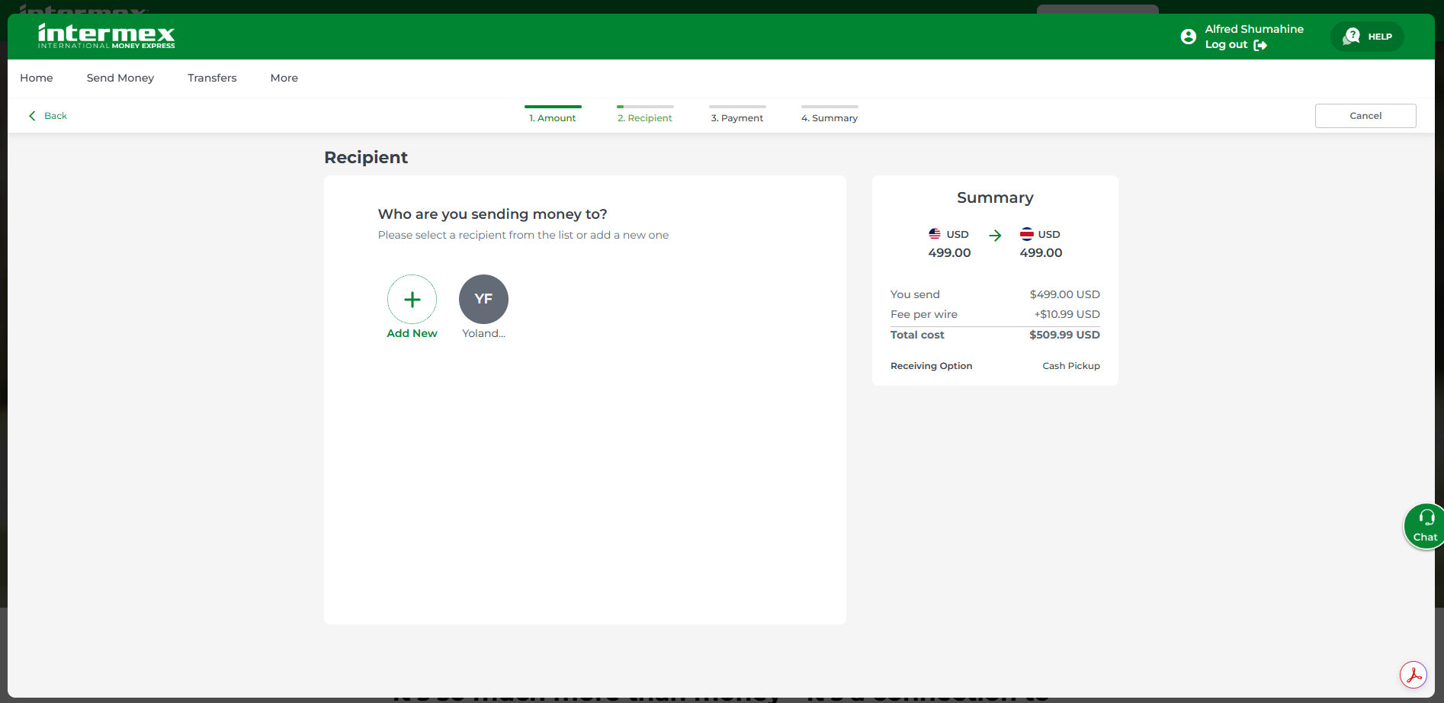Open the Help speech bubble button
Viewport: 1444px width, 703px height.
[x=1367, y=37]
